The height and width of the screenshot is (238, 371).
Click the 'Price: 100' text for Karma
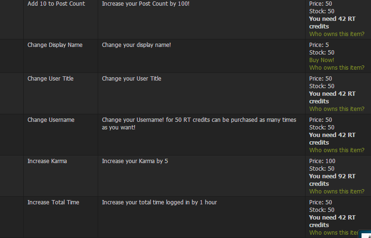(x=322, y=161)
